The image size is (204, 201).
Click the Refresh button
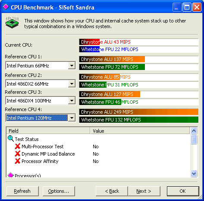22,191
